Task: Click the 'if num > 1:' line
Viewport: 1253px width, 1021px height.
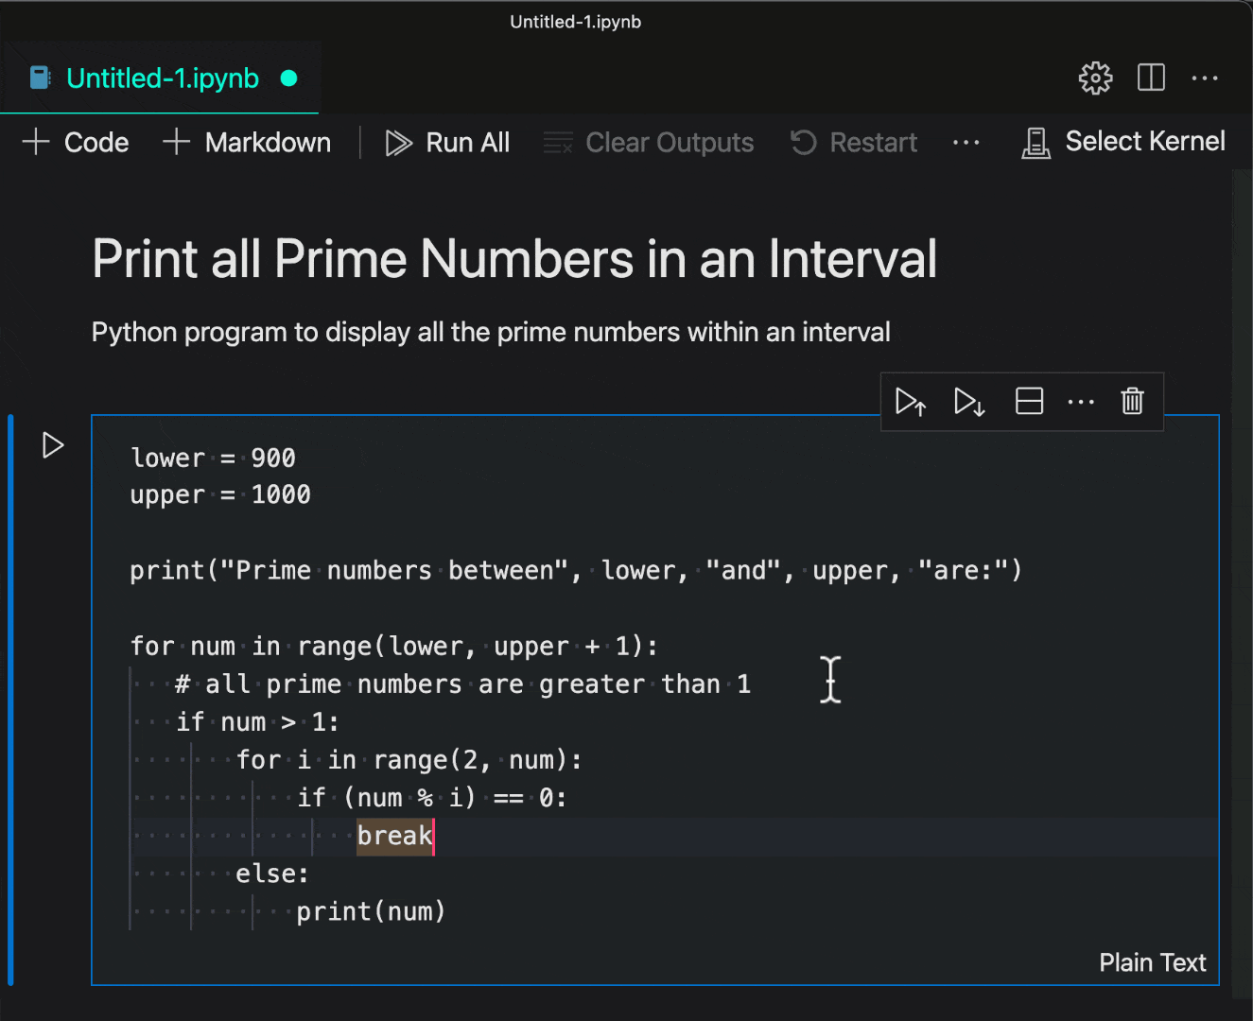Action: coord(257,721)
